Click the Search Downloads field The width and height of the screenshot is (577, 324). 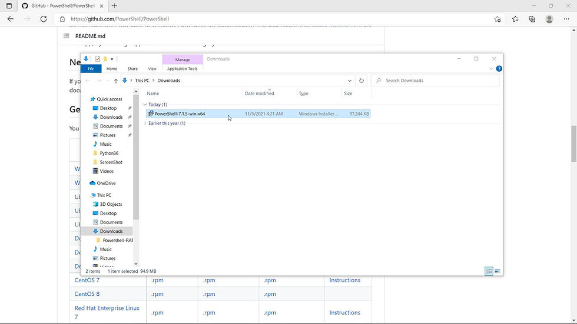click(x=435, y=81)
